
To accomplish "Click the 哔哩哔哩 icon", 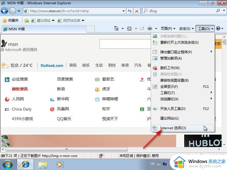I will point(97,99).
